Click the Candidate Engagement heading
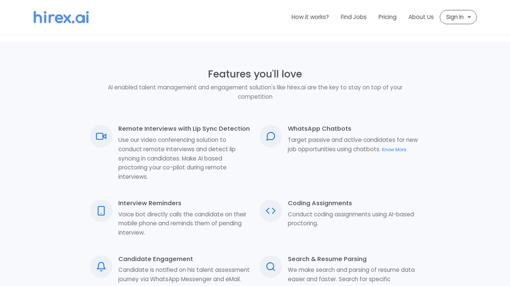This screenshot has width=510, height=286. point(155,259)
